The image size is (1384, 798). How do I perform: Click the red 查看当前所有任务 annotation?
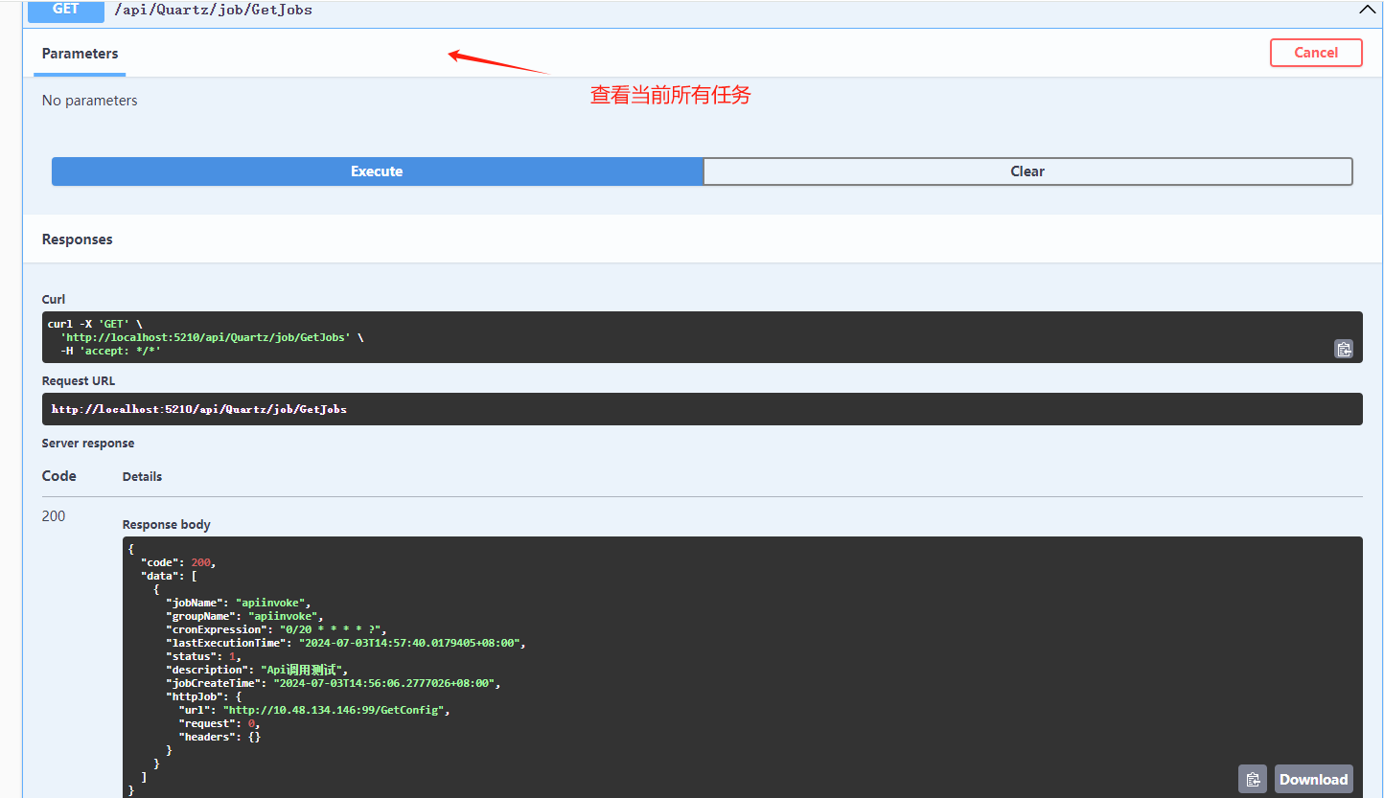pos(670,95)
